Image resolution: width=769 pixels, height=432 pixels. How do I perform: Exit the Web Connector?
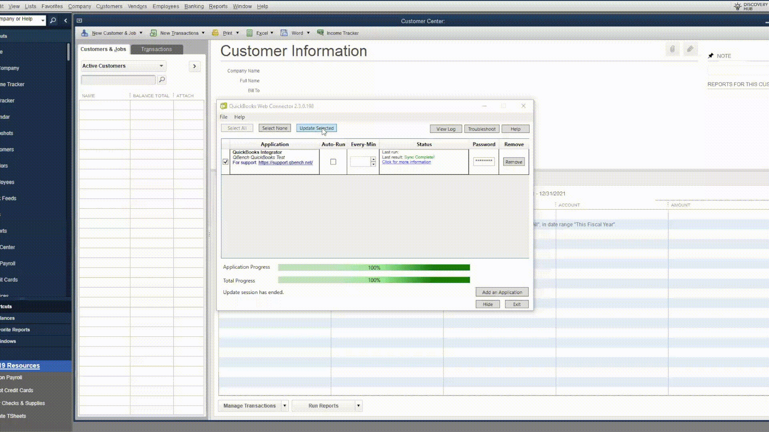(517, 304)
